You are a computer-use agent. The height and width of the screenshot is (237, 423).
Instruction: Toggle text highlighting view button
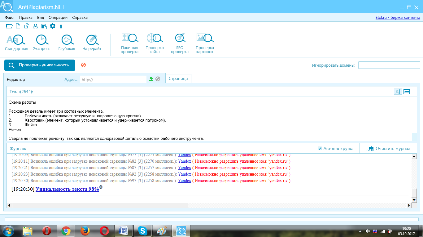coord(398,92)
